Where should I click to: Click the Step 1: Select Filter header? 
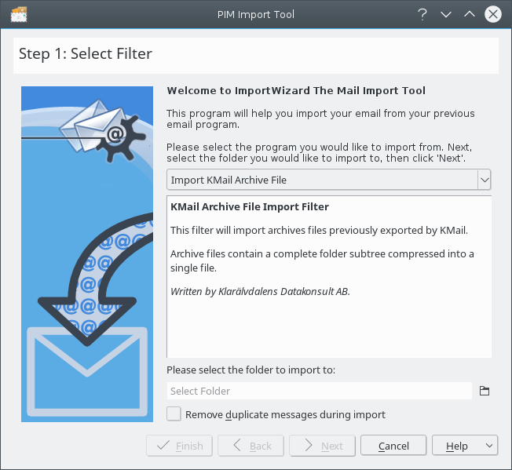tap(86, 54)
